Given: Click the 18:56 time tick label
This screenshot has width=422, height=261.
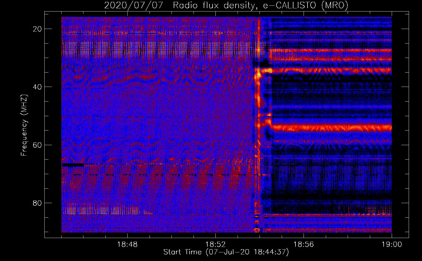Looking at the screenshot, I should click(x=304, y=245).
